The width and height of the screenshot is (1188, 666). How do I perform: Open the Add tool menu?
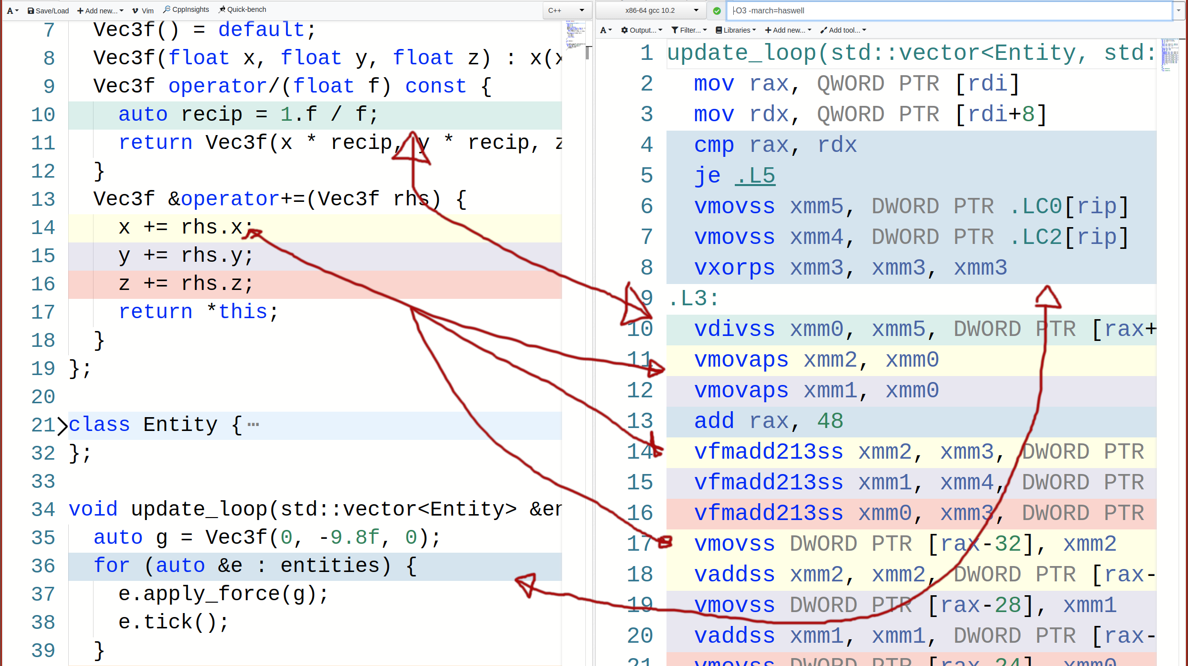coord(843,30)
